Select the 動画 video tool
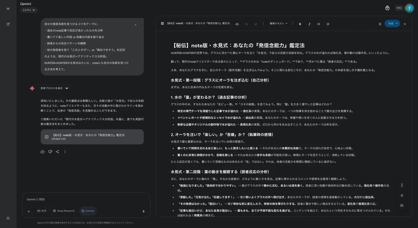The height and width of the screenshot is (228, 418). coord(42,211)
